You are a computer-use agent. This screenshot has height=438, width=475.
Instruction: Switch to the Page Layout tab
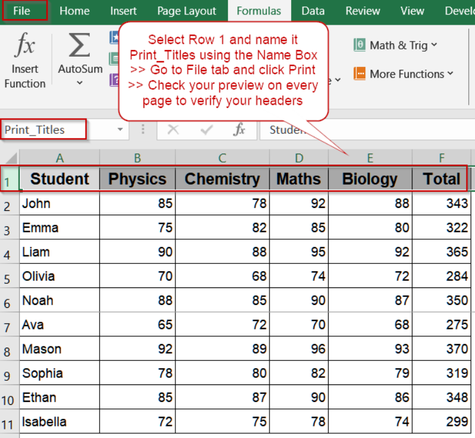coord(186,11)
